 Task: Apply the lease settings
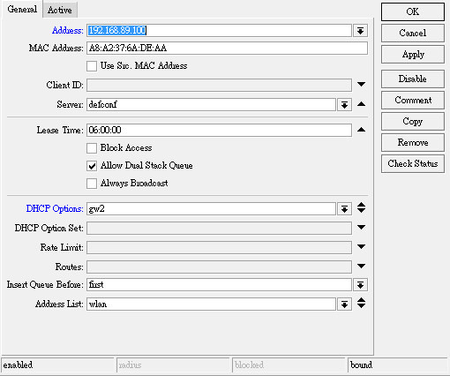click(413, 55)
